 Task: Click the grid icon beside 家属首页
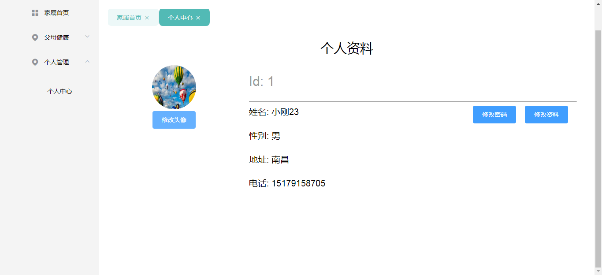pos(35,13)
